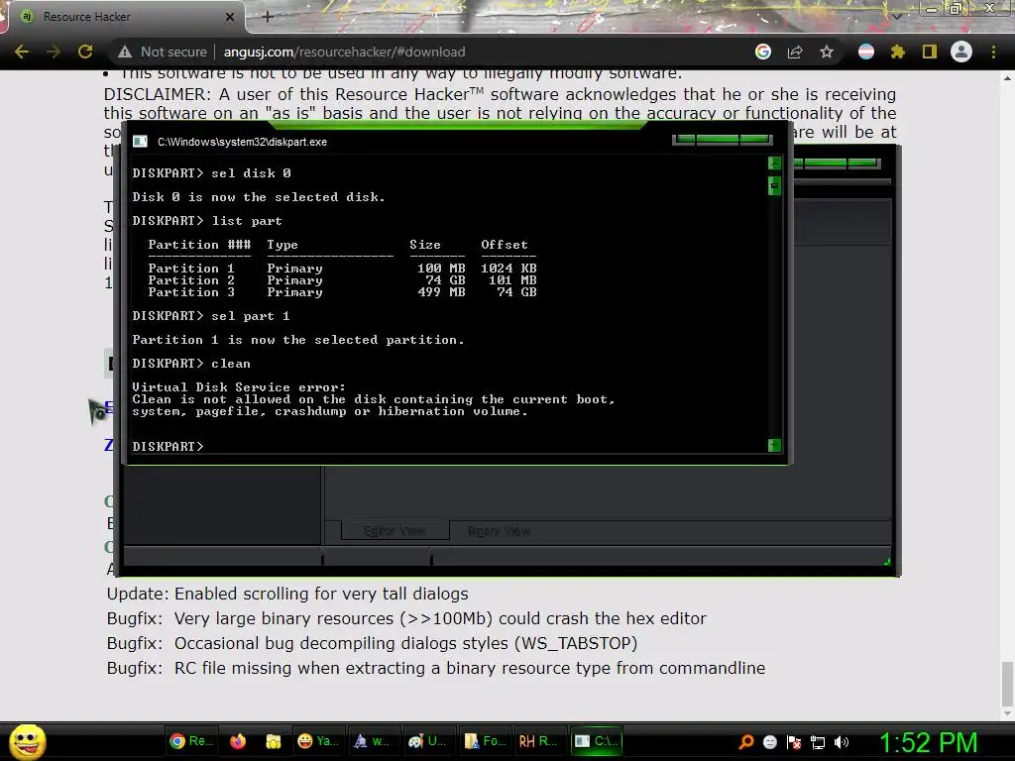The image size is (1015, 761).
Task: Switch to Editor View tab in Resource Hacker
Action: pos(395,531)
